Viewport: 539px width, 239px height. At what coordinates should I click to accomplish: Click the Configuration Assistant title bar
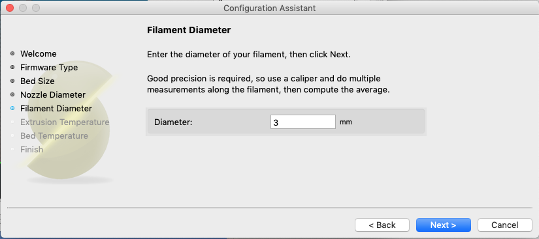coord(269,8)
